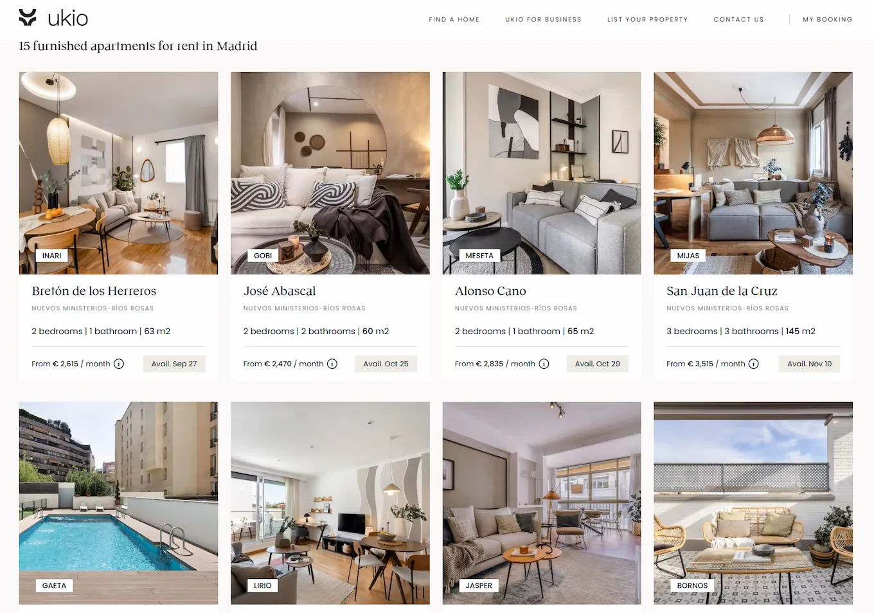The width and height of the screenshot is (874, 613).
Task: Open price info icon for Alonso Cano
Action: [x=544, y=364]
